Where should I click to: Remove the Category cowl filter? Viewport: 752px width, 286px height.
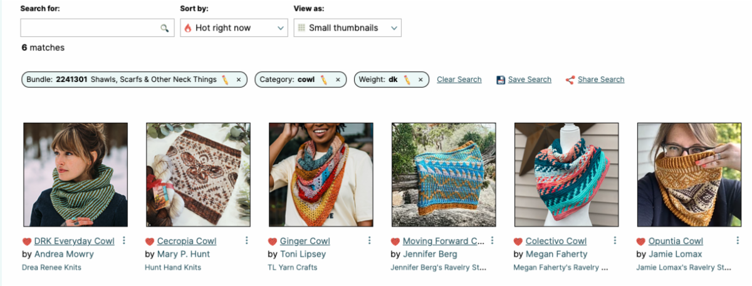pyautogui.click(x=338, y=79)
